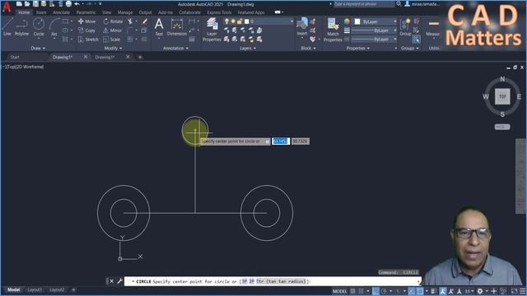
Task: Open Layer Properties manager
Action: point(212,30)
